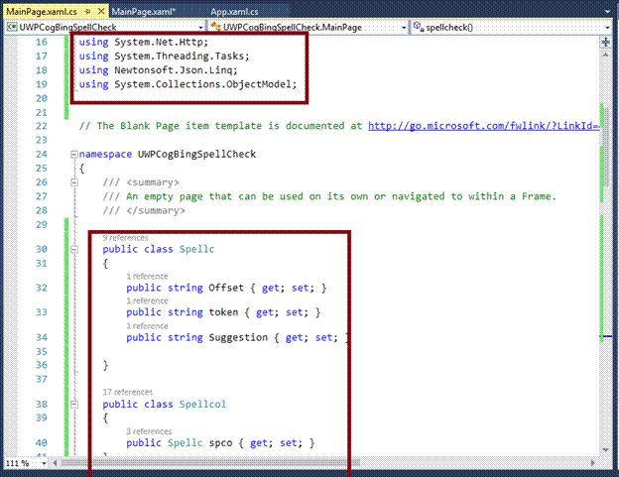Click the vertical scrollbar down arrow
The width and height of the screenshot is (619, 477).
coord(605,450)
